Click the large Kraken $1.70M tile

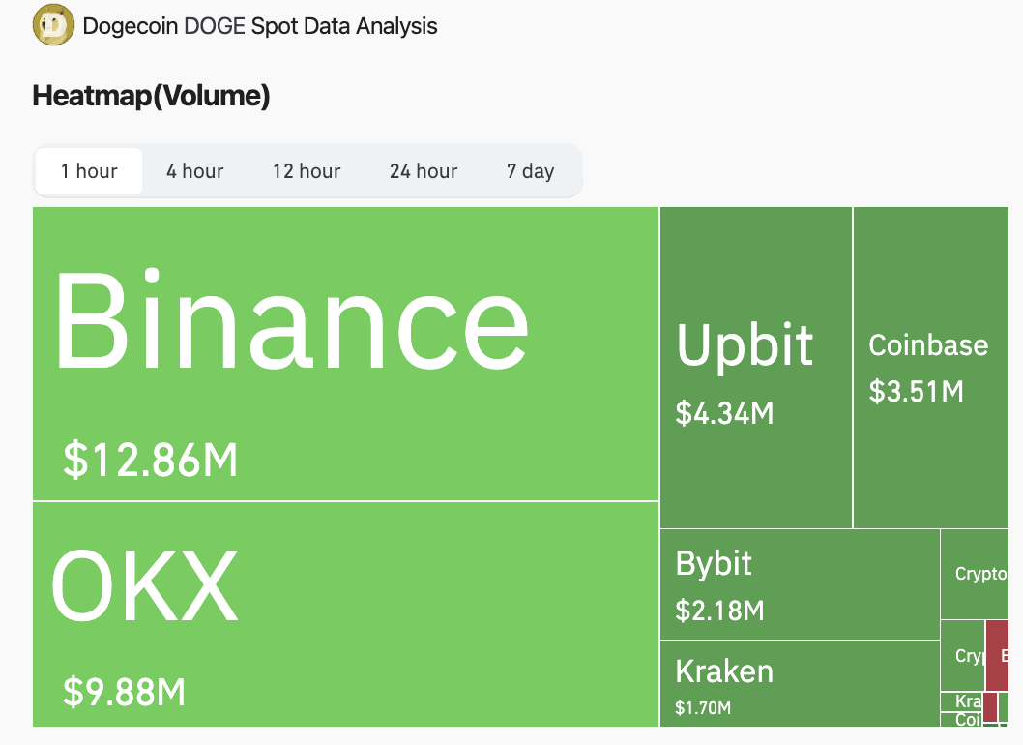799,683
